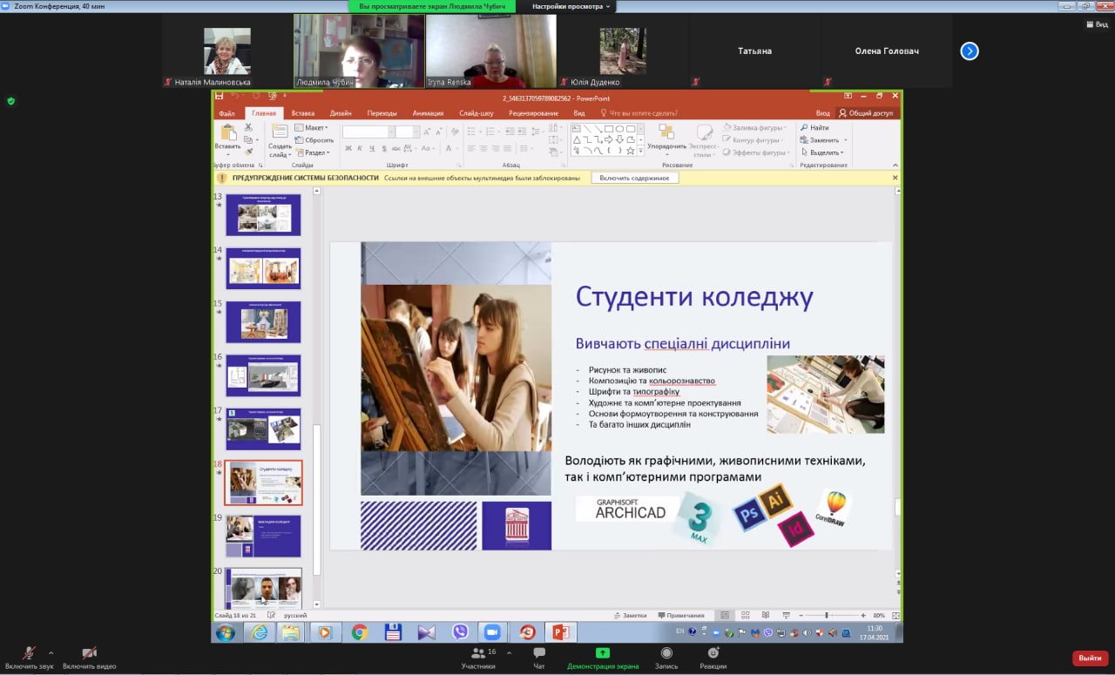Open Google Chrome from the taskbar

359,632
